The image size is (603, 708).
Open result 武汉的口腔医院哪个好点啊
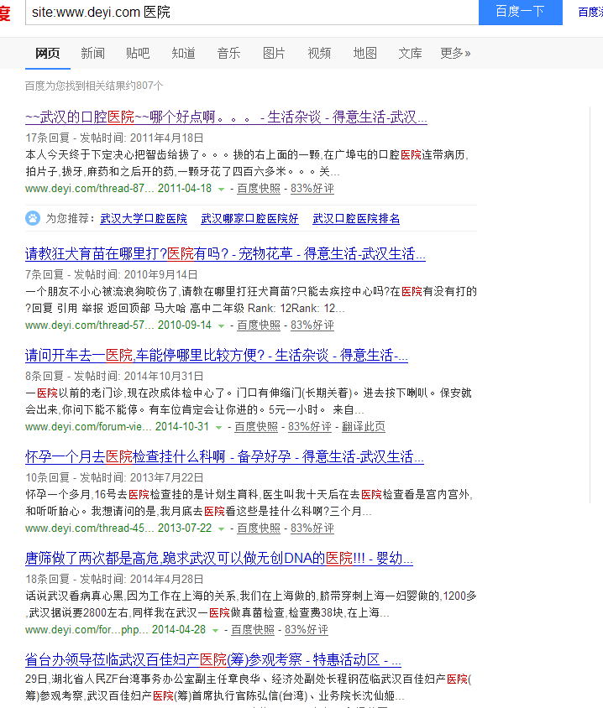coord(226,117)
